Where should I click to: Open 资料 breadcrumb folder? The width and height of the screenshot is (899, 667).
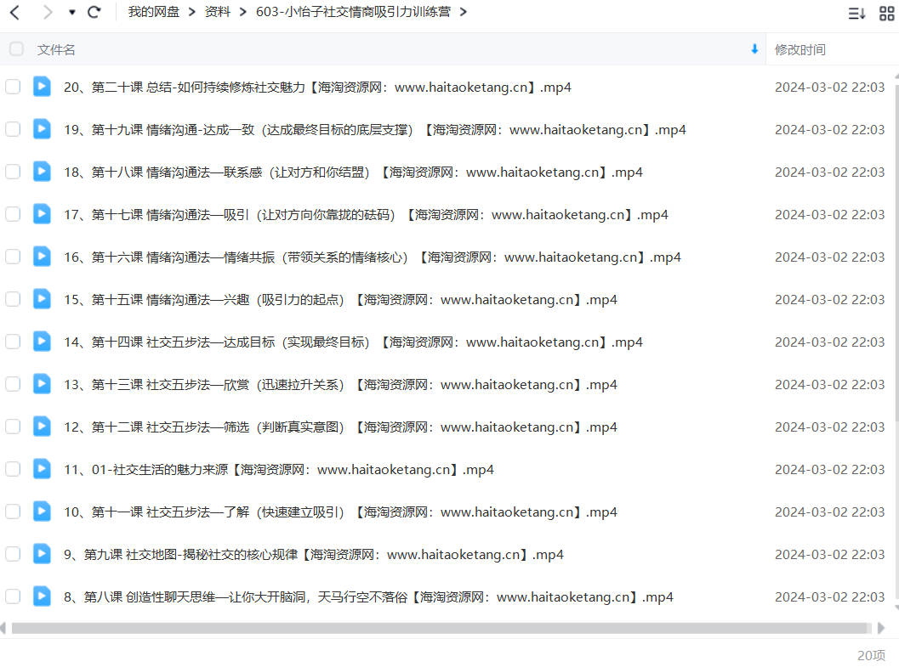point(217,12)
